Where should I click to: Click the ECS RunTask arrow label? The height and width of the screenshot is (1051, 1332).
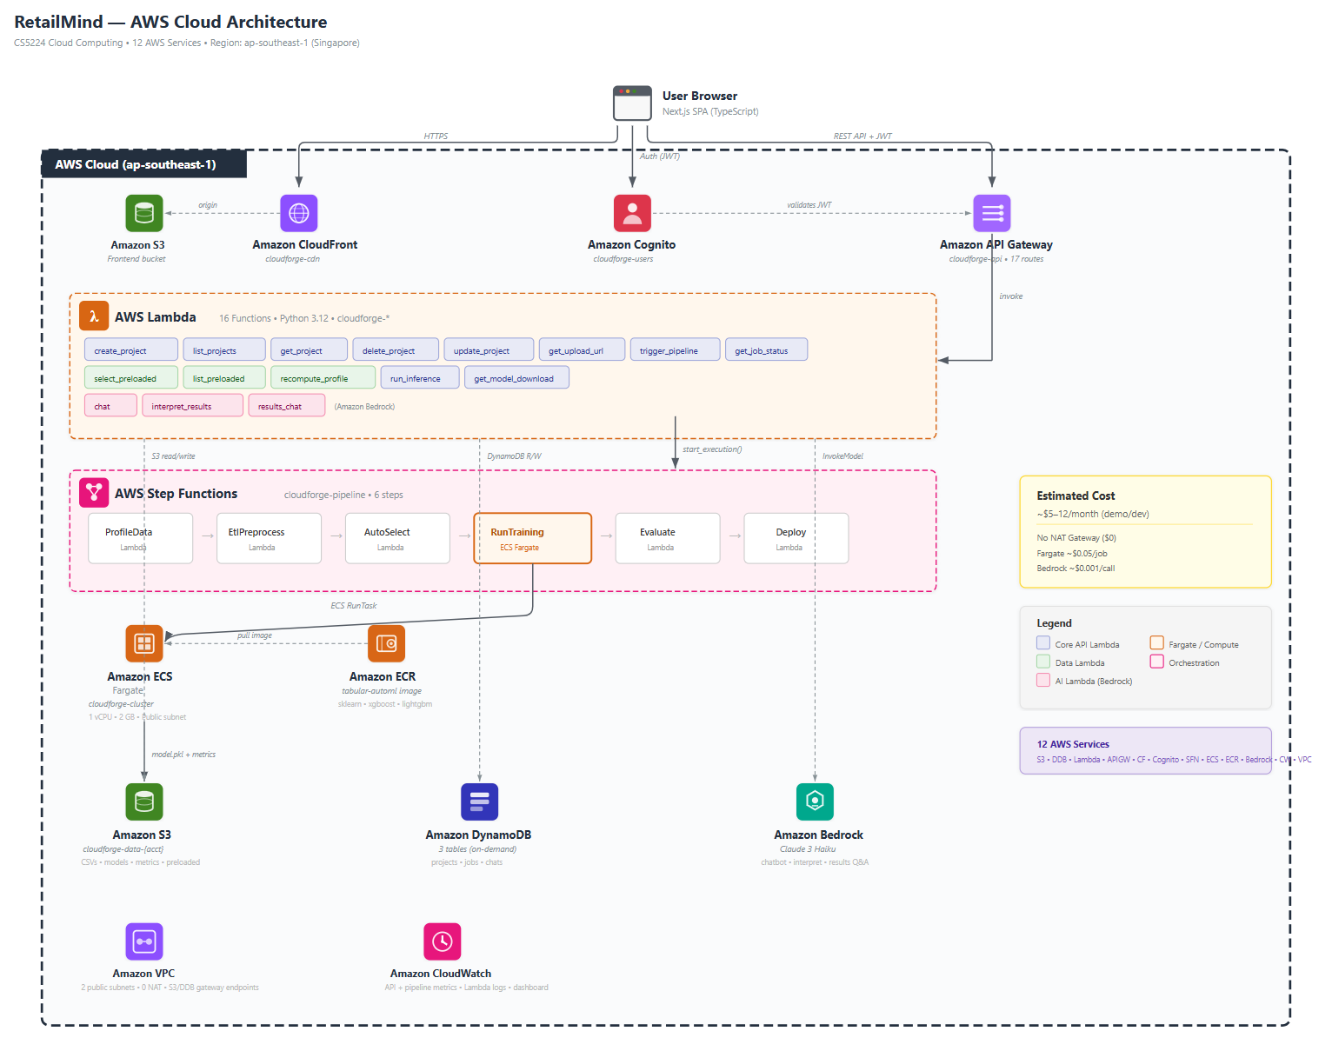coord(354,606)
